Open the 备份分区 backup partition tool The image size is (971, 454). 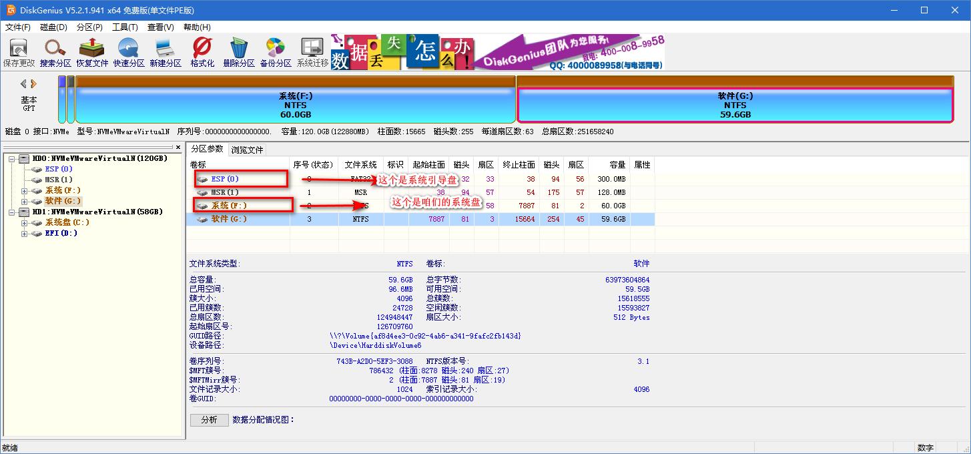274,51
